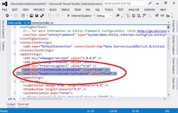Screen dimensions: 178x113
Task: Click the [@] toolbar icon
Action: [x=162, y=16]
